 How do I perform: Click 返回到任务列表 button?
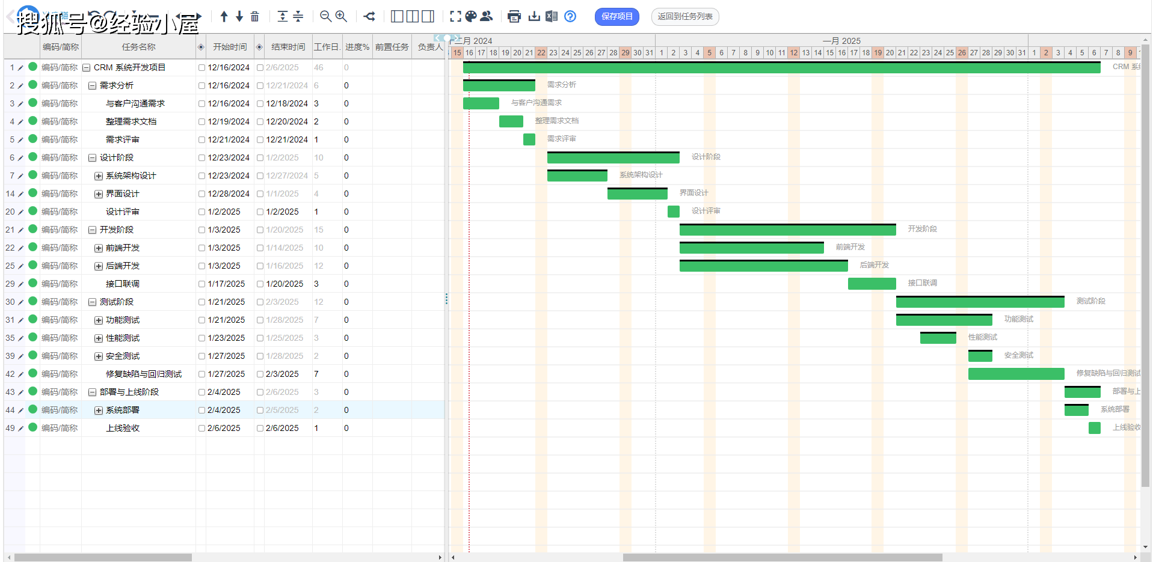685,16
